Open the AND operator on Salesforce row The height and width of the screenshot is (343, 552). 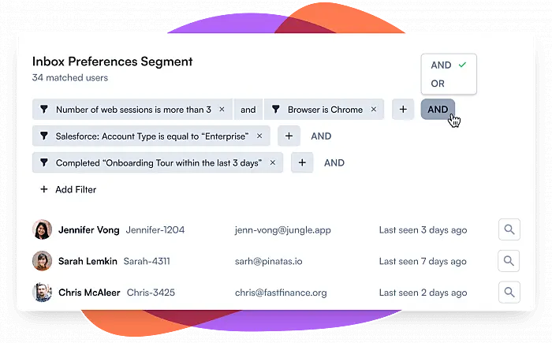point(321,136)
